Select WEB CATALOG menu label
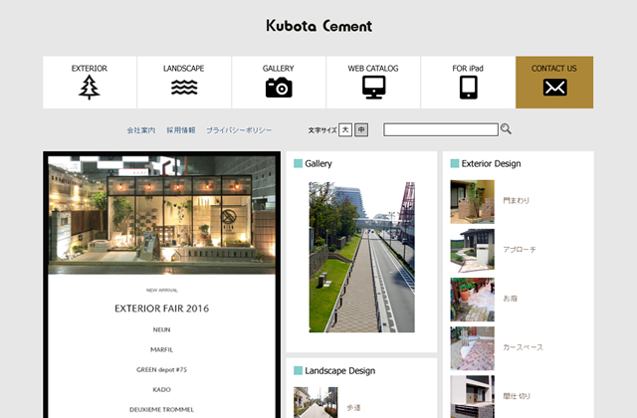The image size is (637, 418). point(373,69)
